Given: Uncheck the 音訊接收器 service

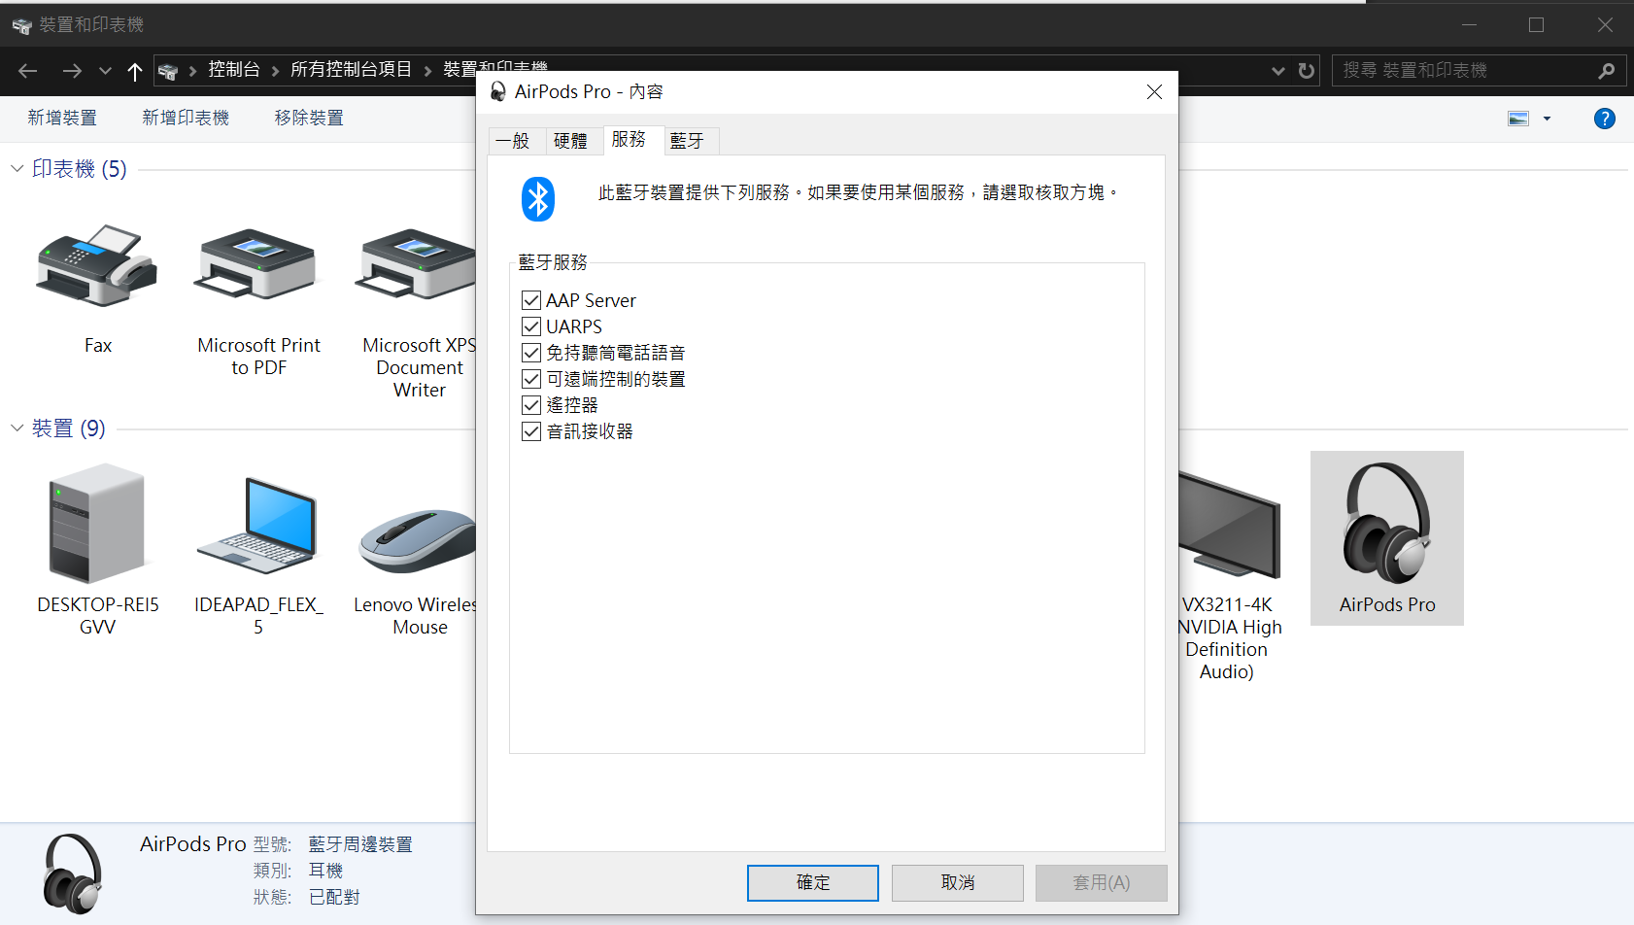Looking at the screenshot, I should 531,431.
